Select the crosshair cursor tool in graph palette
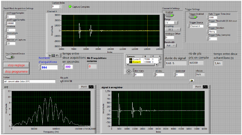The width and height of the screenshot is (242, 135). (x=50, y=55)
